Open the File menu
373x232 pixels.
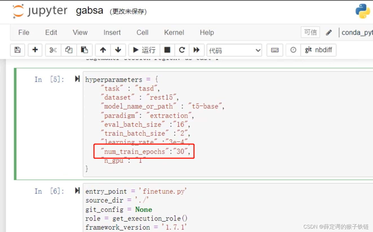(24, 32)
